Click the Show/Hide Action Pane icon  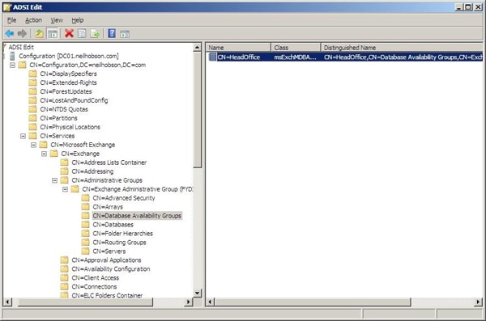tap(125, 33)
